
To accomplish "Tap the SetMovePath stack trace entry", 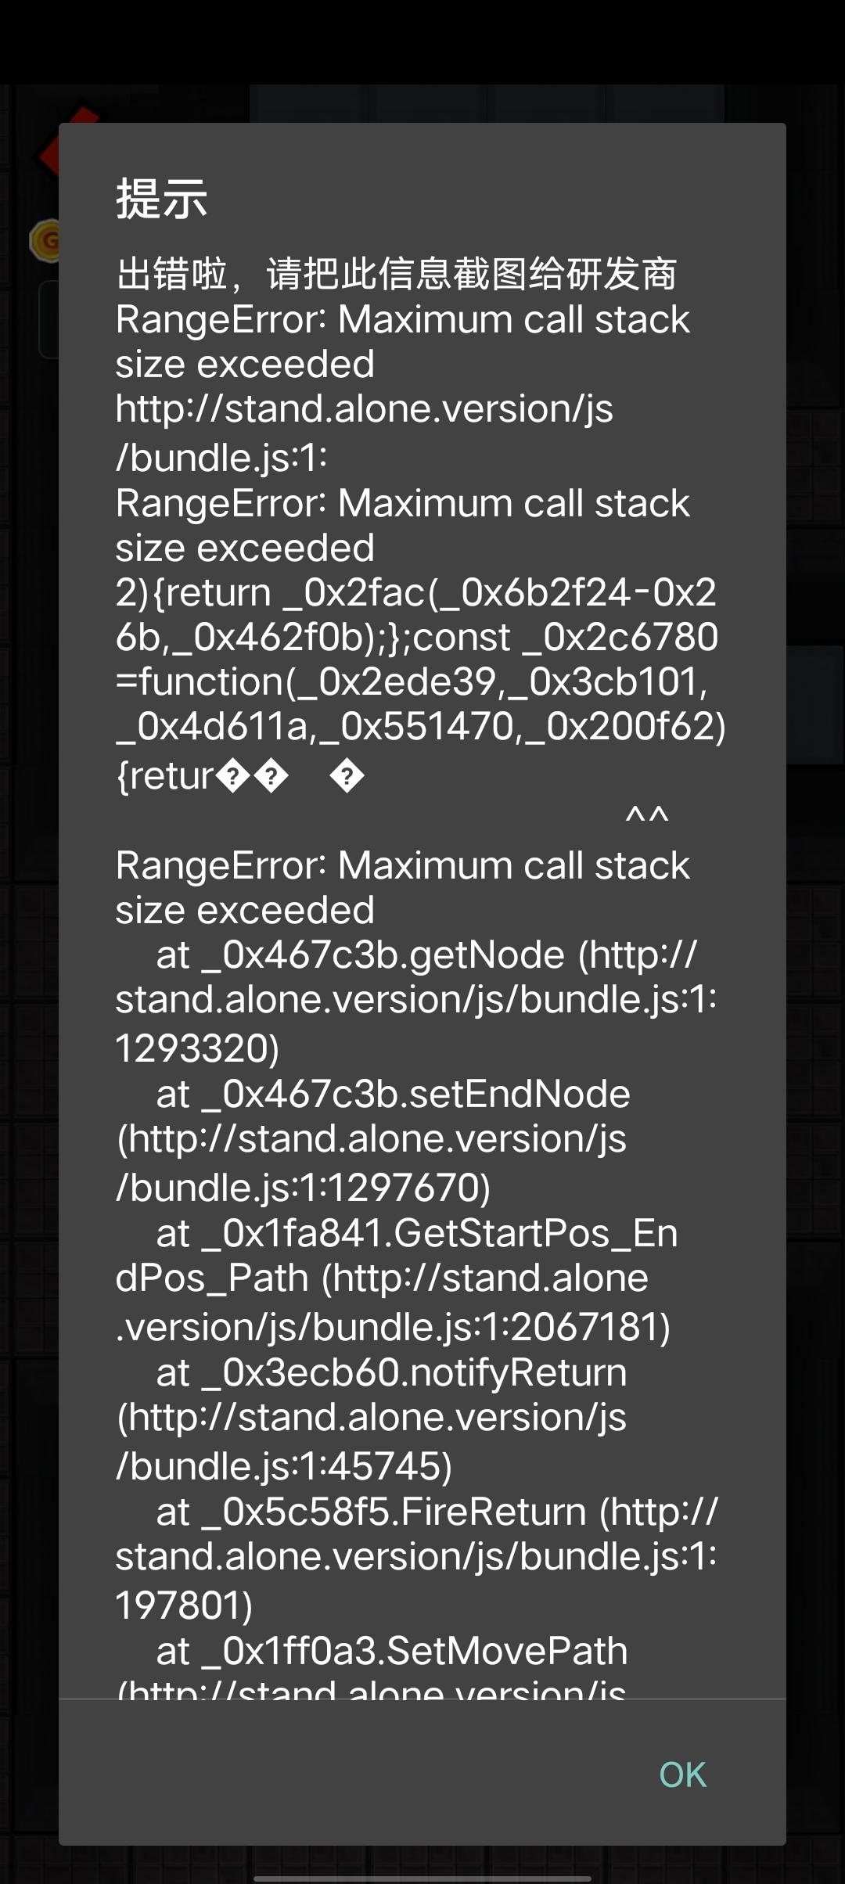I will point(391,1651).
